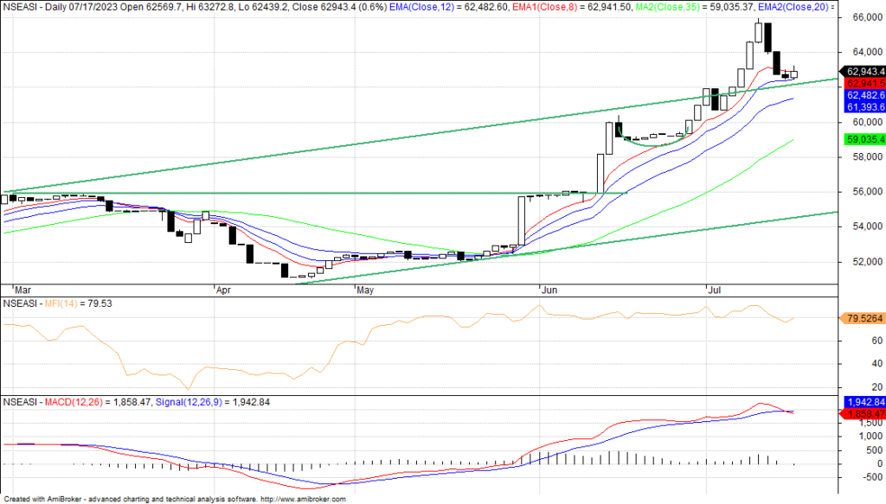Image resolution: width=886 pixels, height=504 pixels.
Task: Select the blue 1,942.84 Signal value tag
Action: pos(864,403)
